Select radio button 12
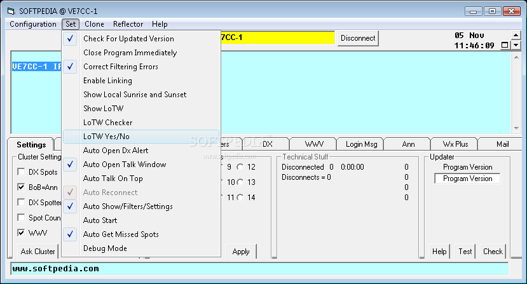Image resolution: width=527 pixels, height=284 pixels. (240, 167)
